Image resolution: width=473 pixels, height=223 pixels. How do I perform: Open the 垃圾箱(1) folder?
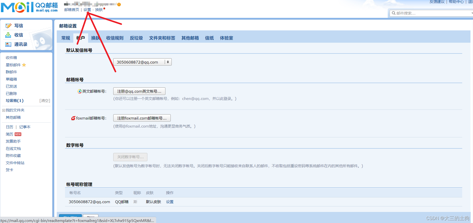(15, 100)
